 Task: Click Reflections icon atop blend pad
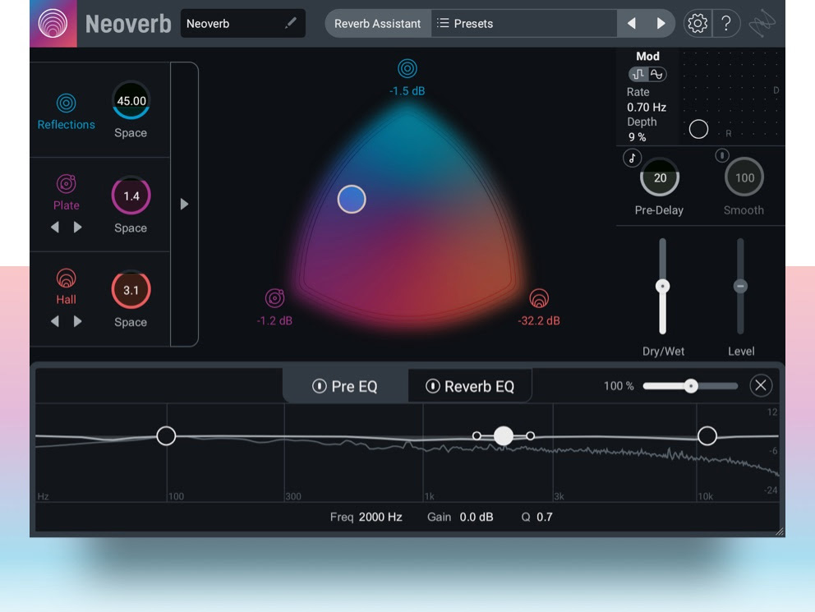pyautogui.click(x=407, y=68)
